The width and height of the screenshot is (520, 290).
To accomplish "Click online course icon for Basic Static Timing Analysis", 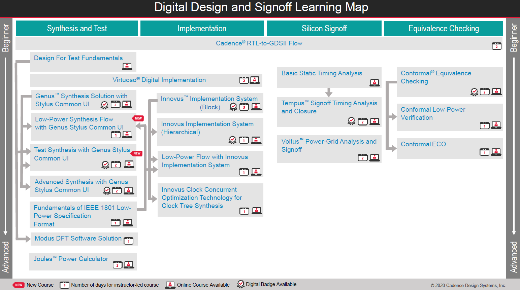I will click(375, 82).
